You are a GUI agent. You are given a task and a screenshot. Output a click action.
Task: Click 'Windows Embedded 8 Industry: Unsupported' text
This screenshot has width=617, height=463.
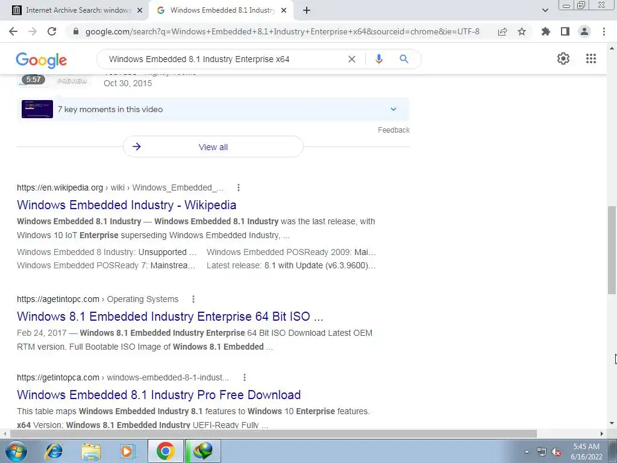coord(107,252)
